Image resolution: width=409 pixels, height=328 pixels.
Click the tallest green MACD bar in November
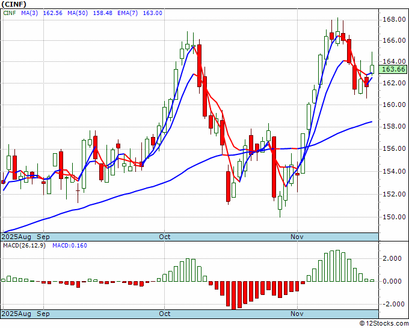[337, 266]
